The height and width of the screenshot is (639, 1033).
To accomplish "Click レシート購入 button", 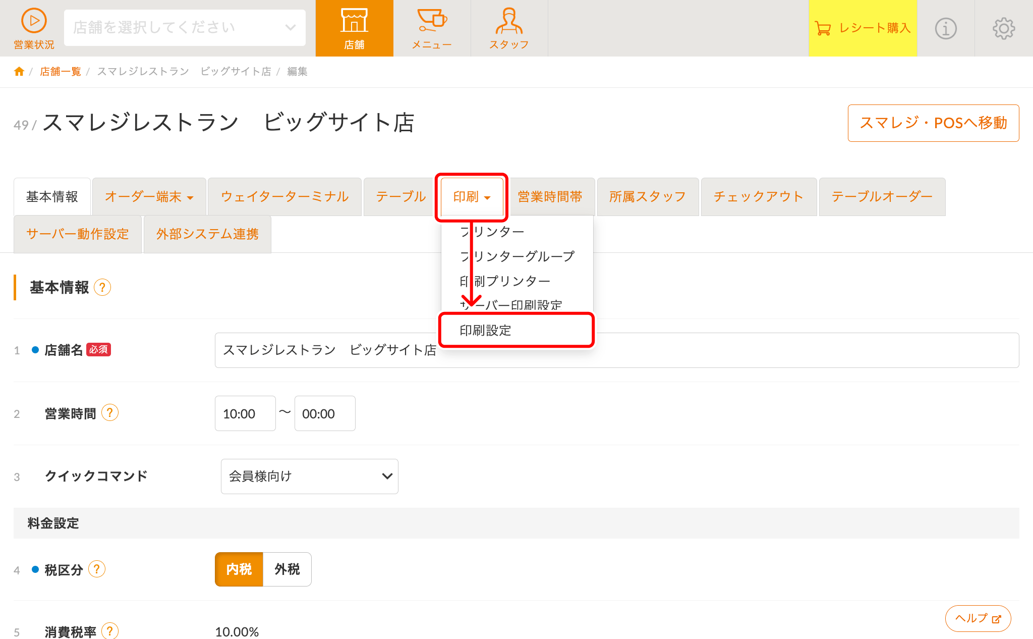I will pos(863,28).
